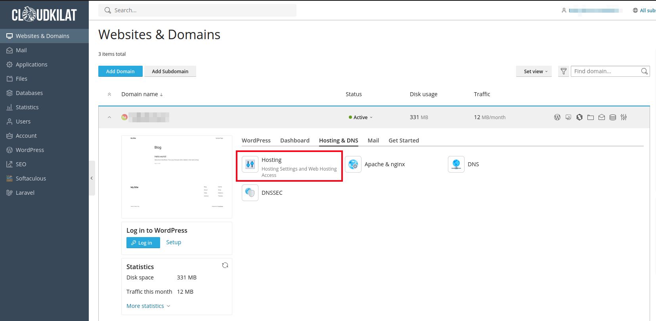Screen dimensions: 656x321
Task: Open Laravel in the sidebar
Action: [44, 193]
